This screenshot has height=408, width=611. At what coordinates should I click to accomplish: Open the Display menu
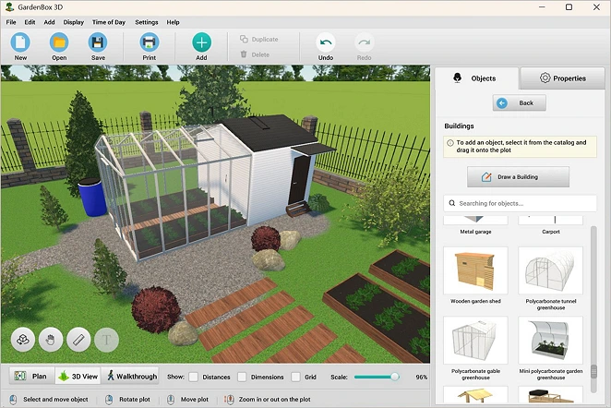click(x=73, y=22)
